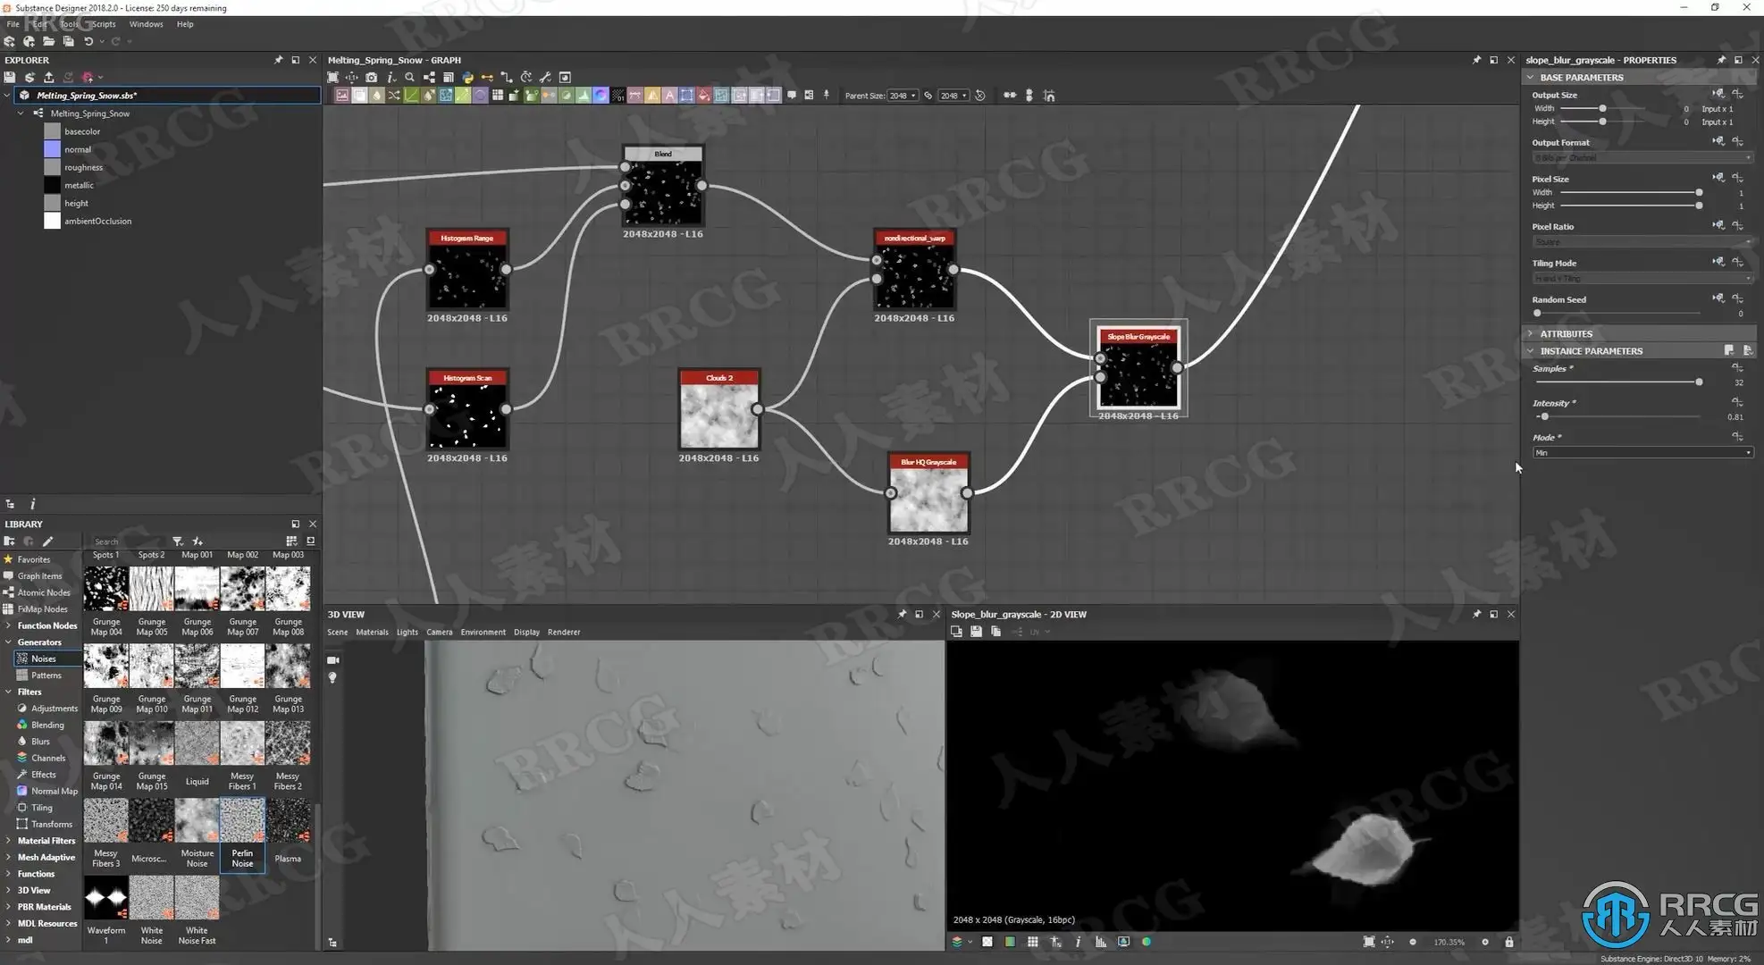Click the histogram icon in 2D view
This screenshot has height=965, width=1764.
[x=1100, y=942]
